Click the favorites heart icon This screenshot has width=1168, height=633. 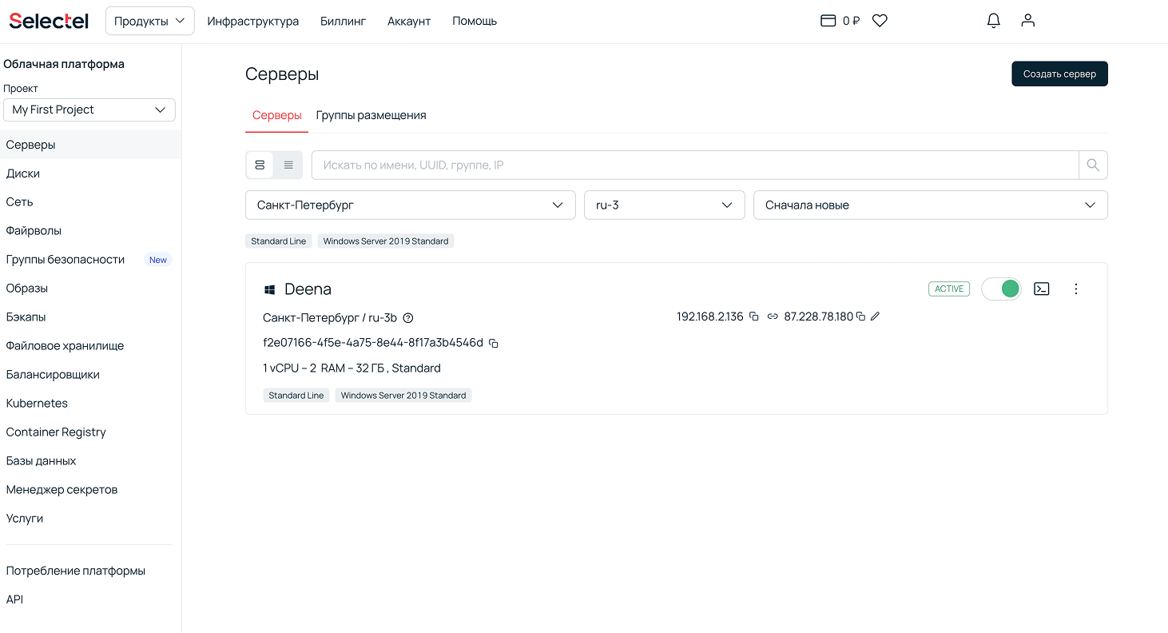(x=880, y=21)
